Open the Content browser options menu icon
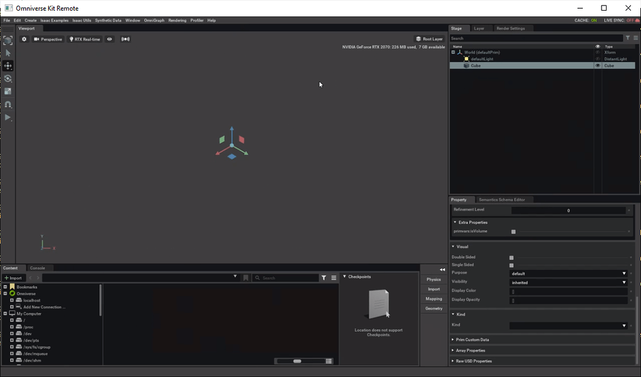641x377 pixels. point(334,278)
